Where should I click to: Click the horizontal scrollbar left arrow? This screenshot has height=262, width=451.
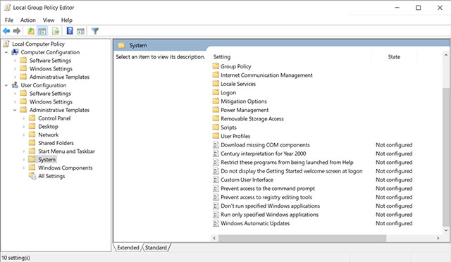(x=214, y=238)
